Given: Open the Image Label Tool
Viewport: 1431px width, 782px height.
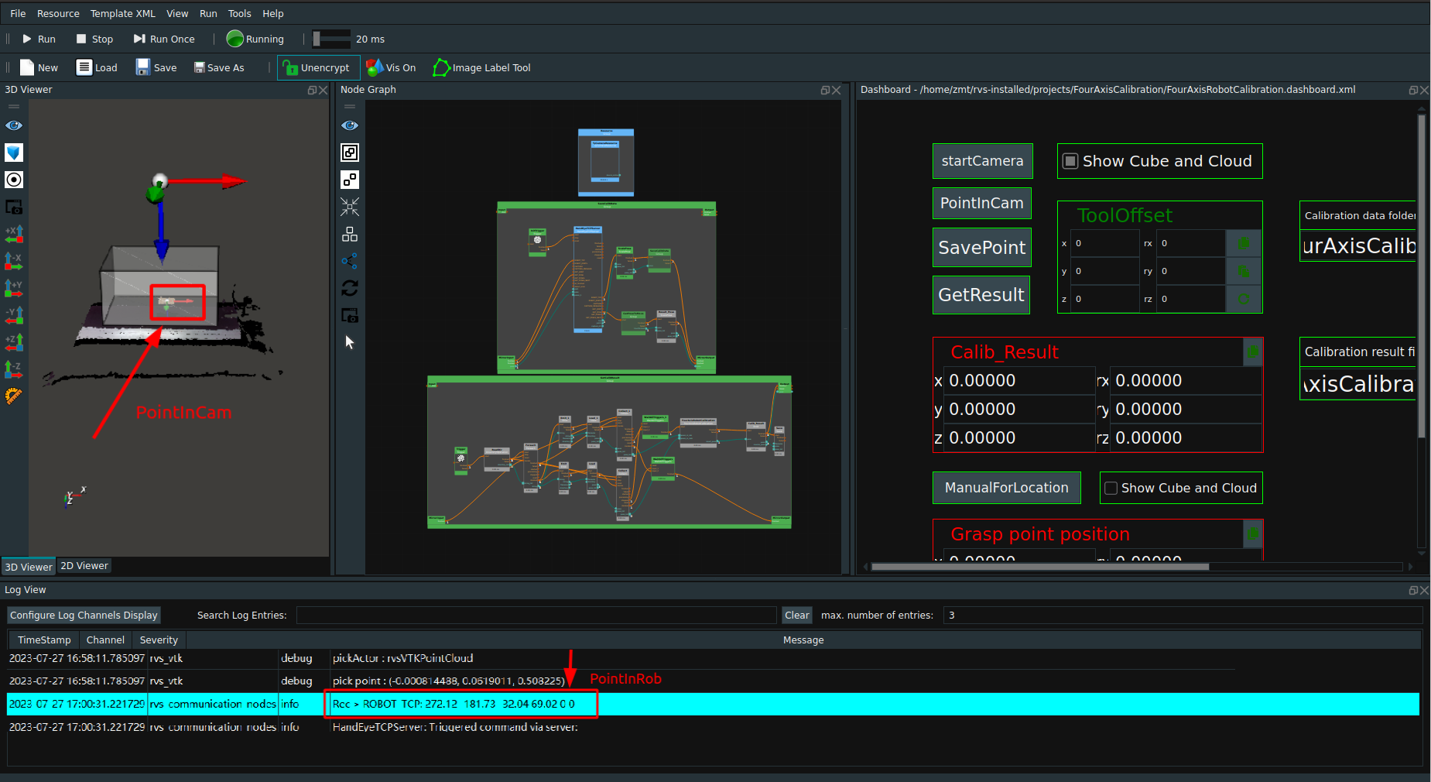Looking at the screenshot, I should point(481,67).
